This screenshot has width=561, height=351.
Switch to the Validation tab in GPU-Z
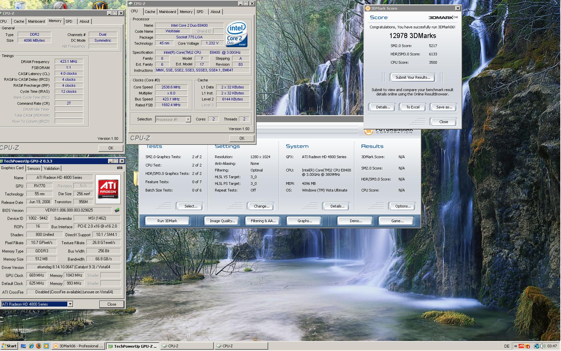click(x=52, y=168)
